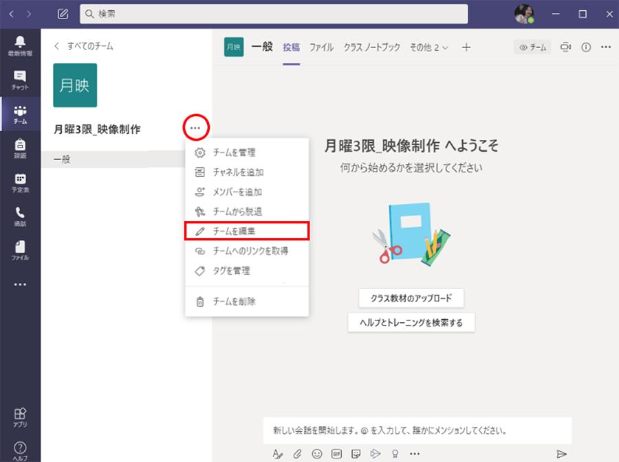
Task: Open Chat in the left sidebar
Action: (20, 80)
